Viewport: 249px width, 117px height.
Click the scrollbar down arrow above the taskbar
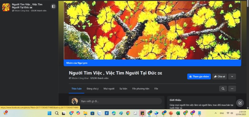[248, 108]
